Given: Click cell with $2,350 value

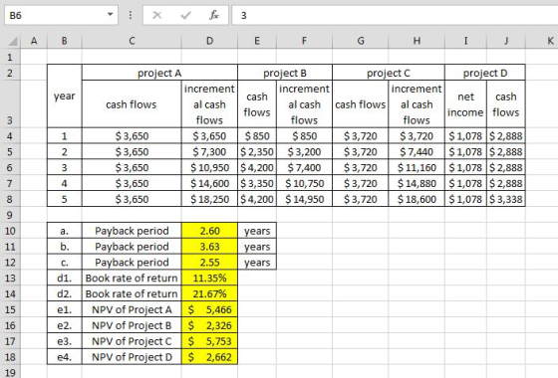Looking at the screenshot, I should [x=257, y=151].
